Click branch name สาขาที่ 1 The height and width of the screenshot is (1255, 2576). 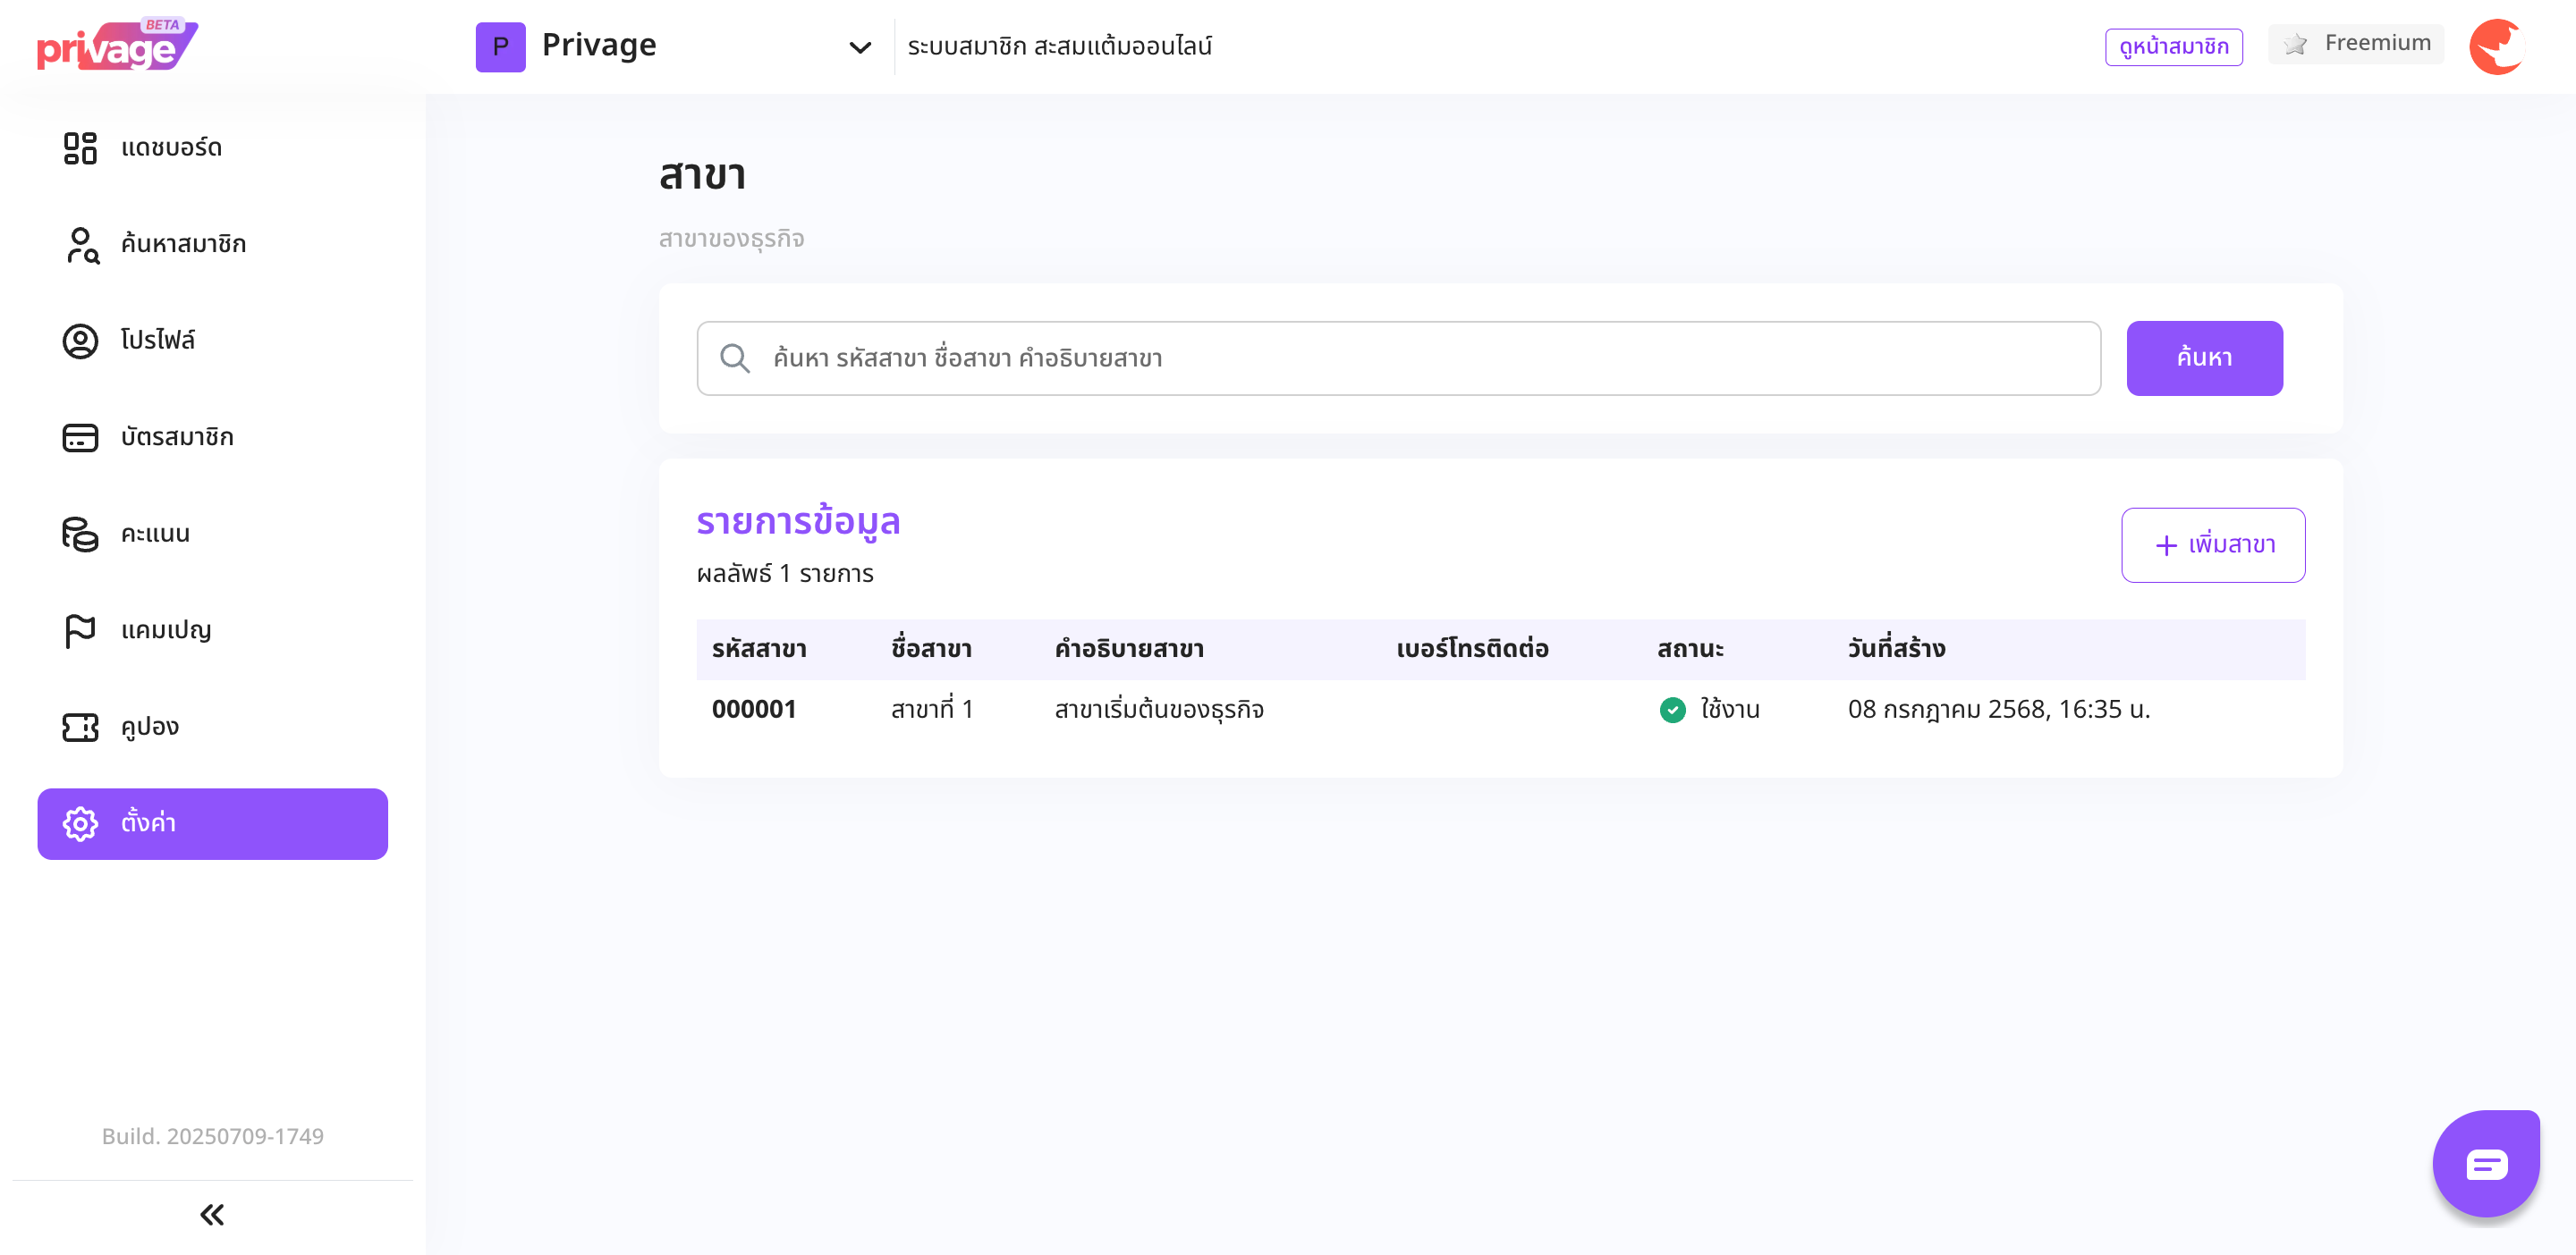(x=932, y=710)
